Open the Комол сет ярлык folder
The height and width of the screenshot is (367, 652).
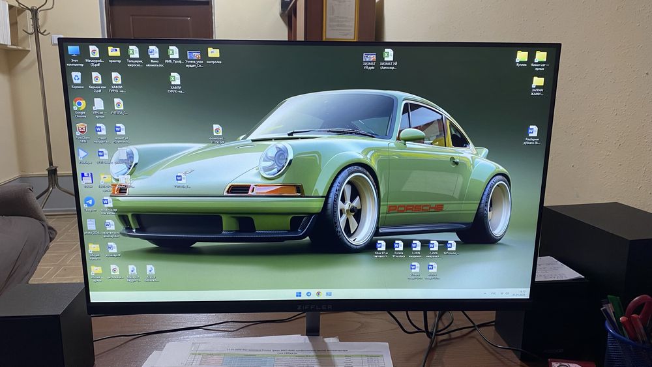(540, 60)
